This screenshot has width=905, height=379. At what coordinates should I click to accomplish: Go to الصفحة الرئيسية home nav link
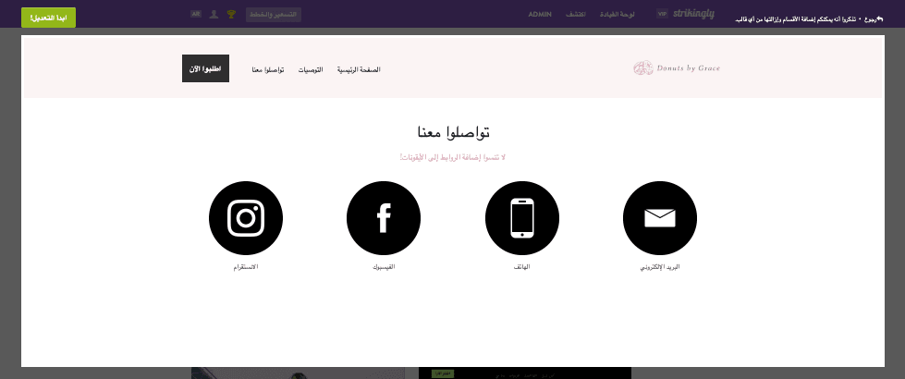(359, 70)
